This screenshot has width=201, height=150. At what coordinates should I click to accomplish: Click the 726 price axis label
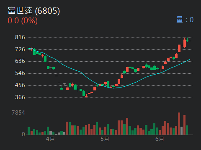(x=20, y=49)
